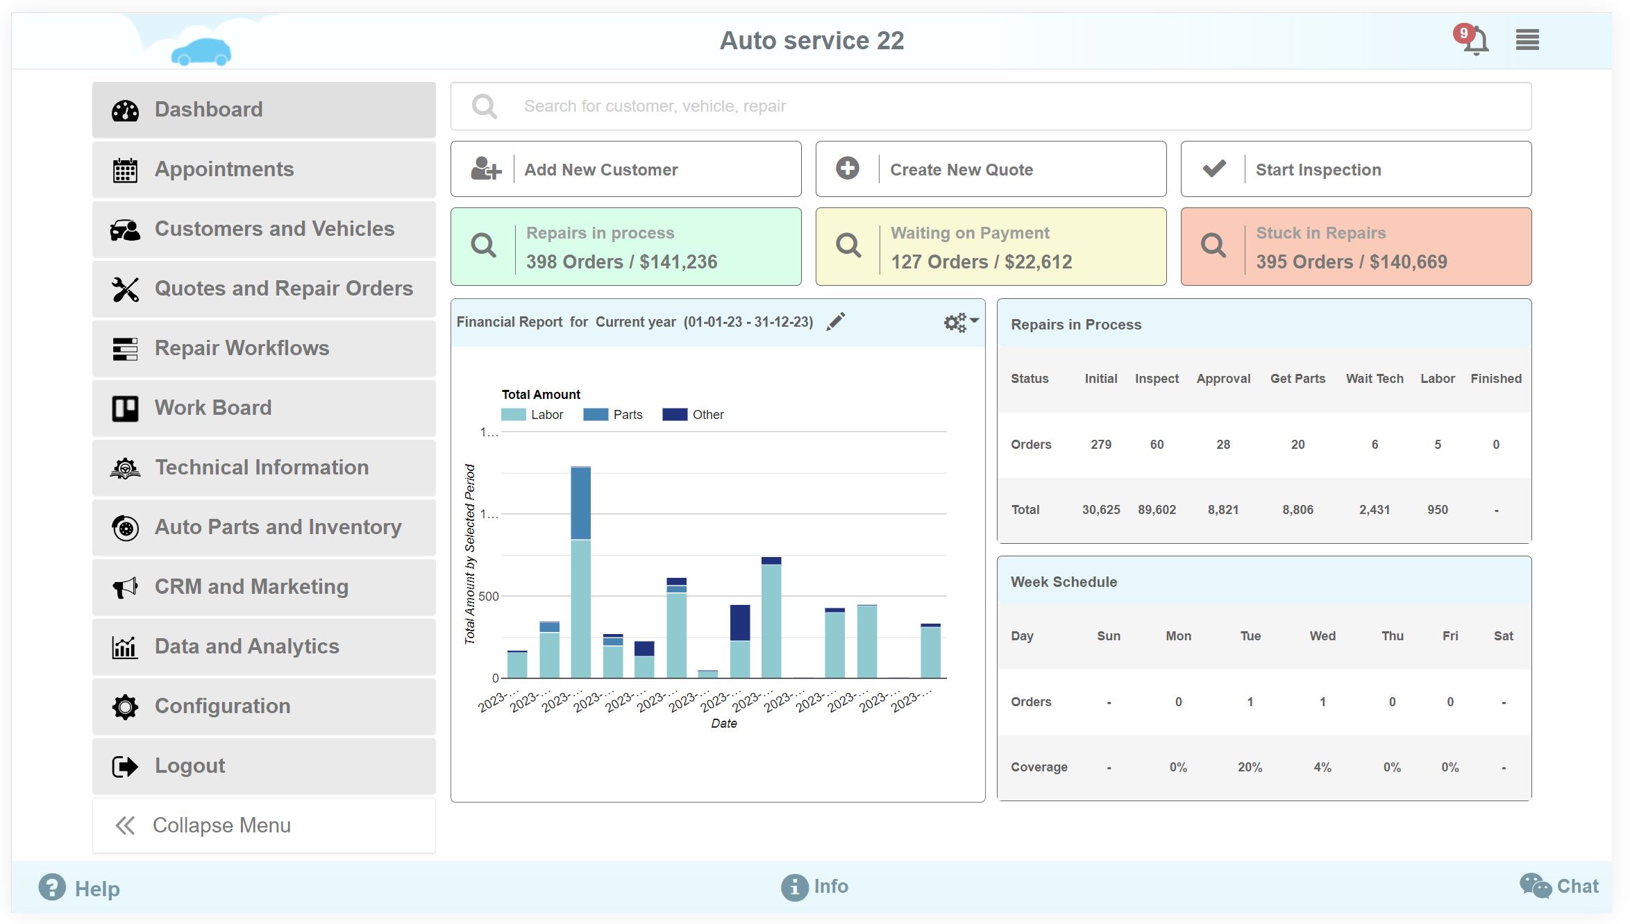Select Logout from the sidebar

[126, 765]
